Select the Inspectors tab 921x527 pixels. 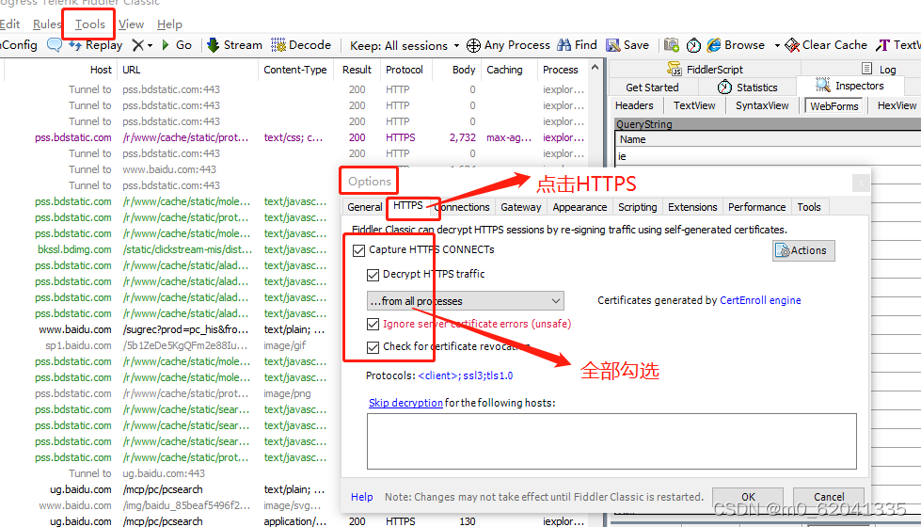pos(850,86)
